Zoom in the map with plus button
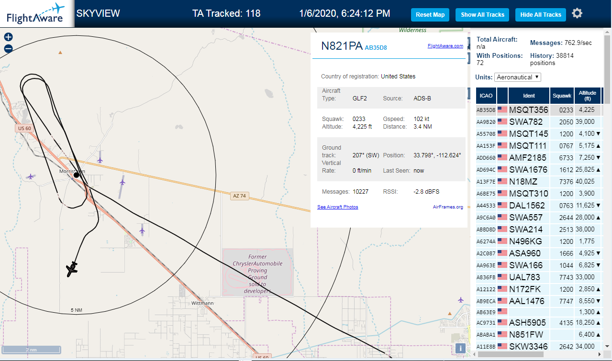The width and height of the screenshot is (612, 361). [x=8, y=37]
